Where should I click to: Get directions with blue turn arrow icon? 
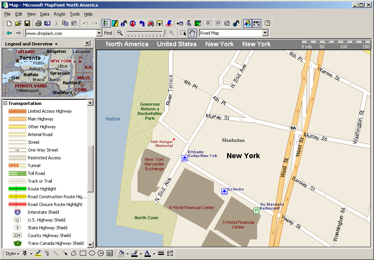coord(142,23)
